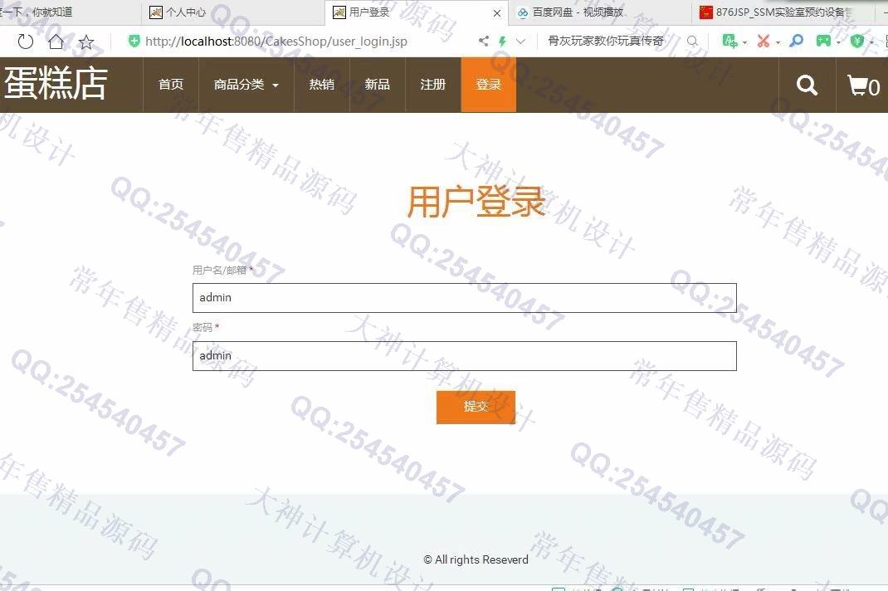Viewport: 888px width, 591px height.
Task: Expand the 商品分类 dropdown menu
Action: pyautogui.click(x=246, y=85)
